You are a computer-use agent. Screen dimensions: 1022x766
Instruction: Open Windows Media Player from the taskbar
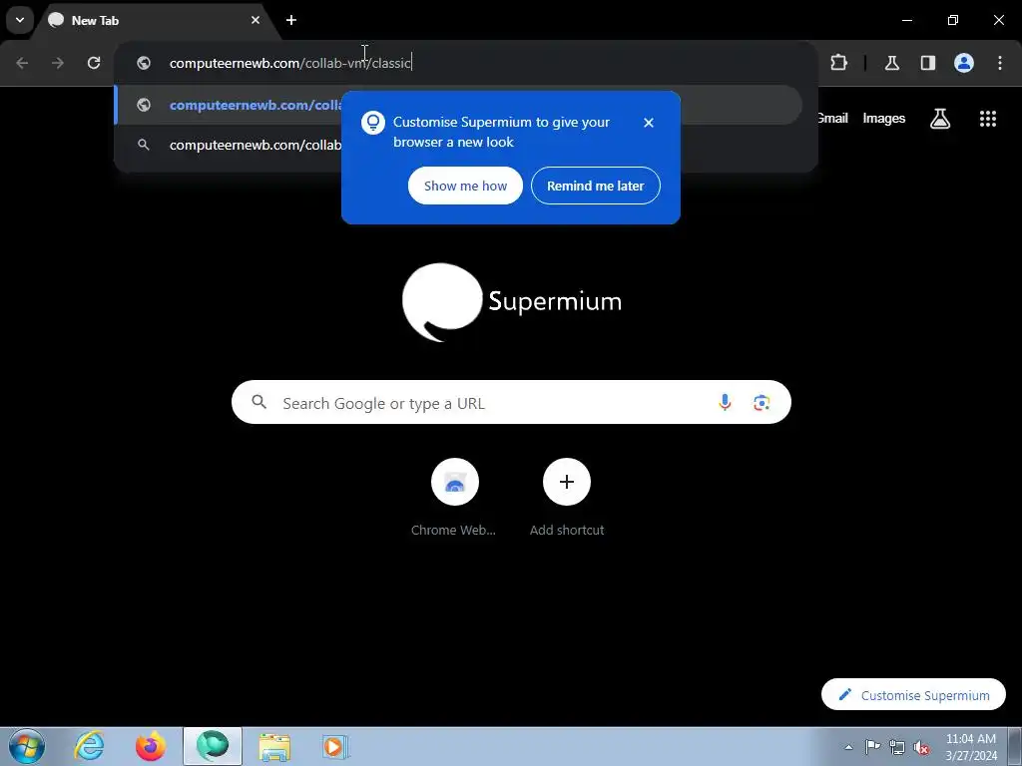point(336,746)
